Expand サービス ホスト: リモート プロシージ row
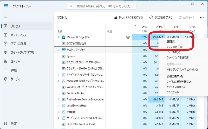Screen dimensions: 208x129 [58, 75]
